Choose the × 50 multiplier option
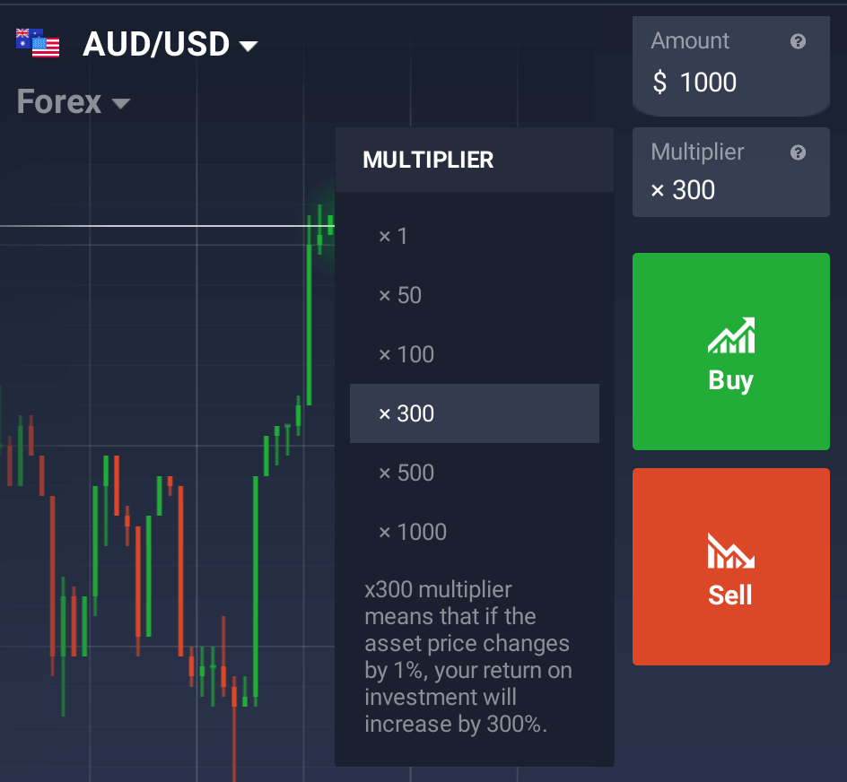The image size is (847, 782). tap(475, 295)
